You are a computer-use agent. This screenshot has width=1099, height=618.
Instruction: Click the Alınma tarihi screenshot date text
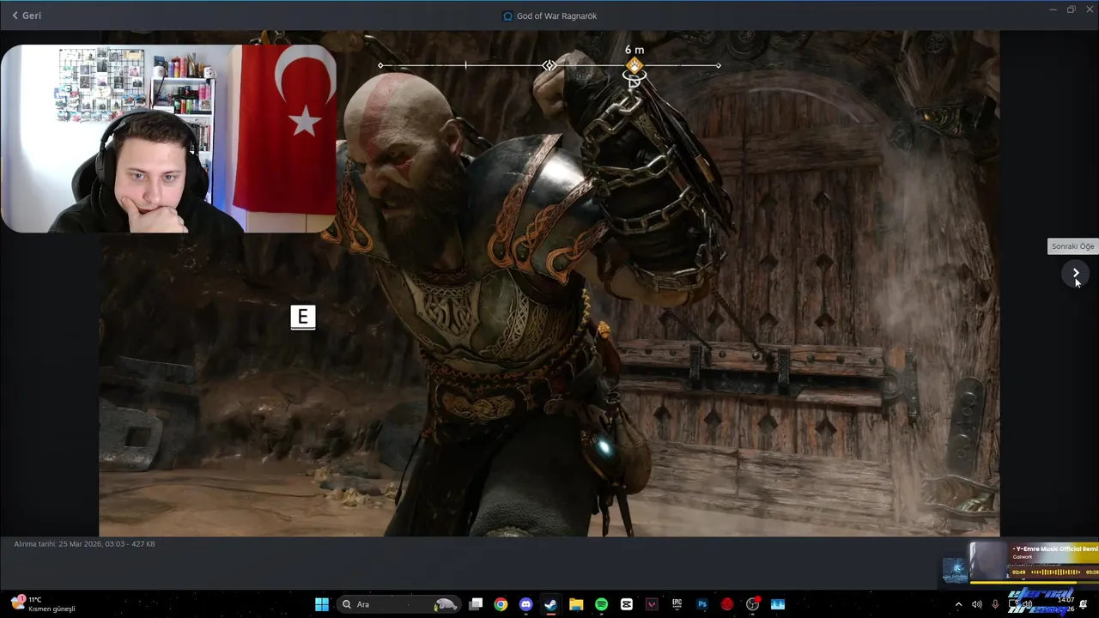pos(84,544)
